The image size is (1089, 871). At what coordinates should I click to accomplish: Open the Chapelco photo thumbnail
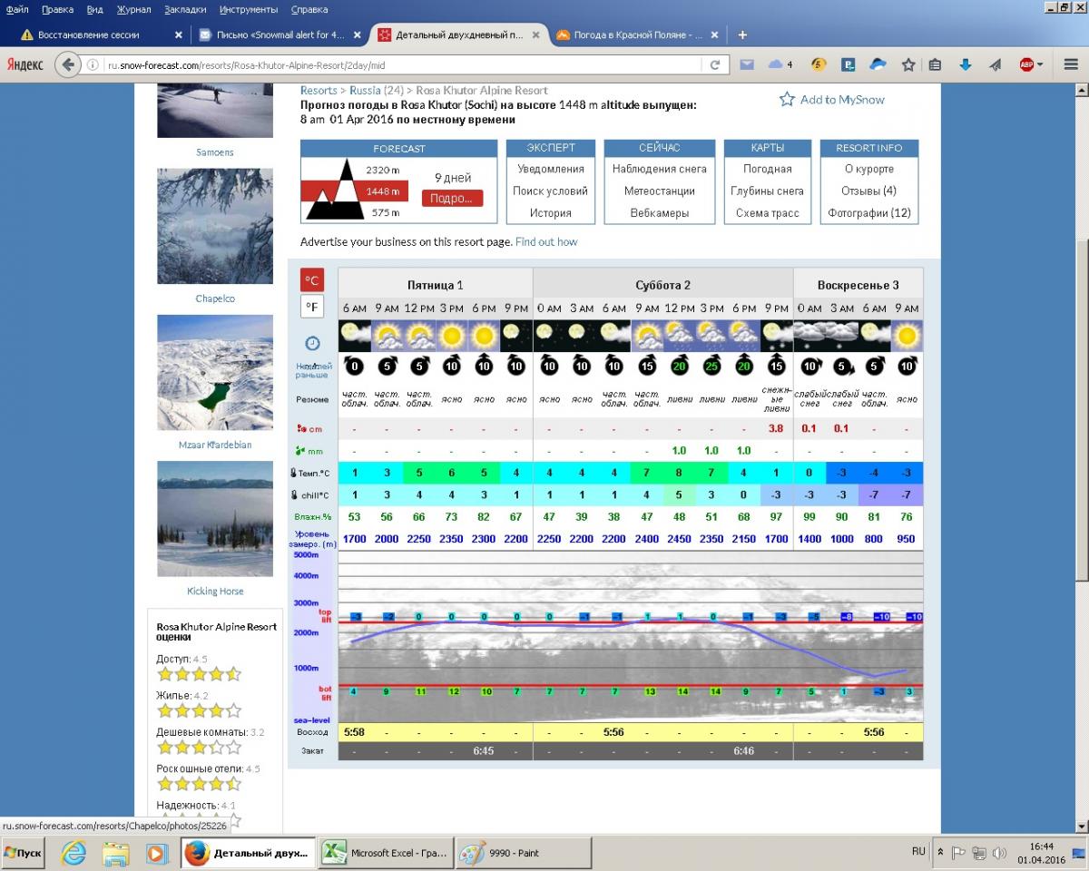(x=215, y=227)
